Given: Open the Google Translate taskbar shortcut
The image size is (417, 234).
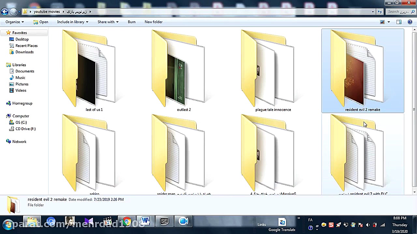Looking at the screenshot, I should click(x=282, y=225).
